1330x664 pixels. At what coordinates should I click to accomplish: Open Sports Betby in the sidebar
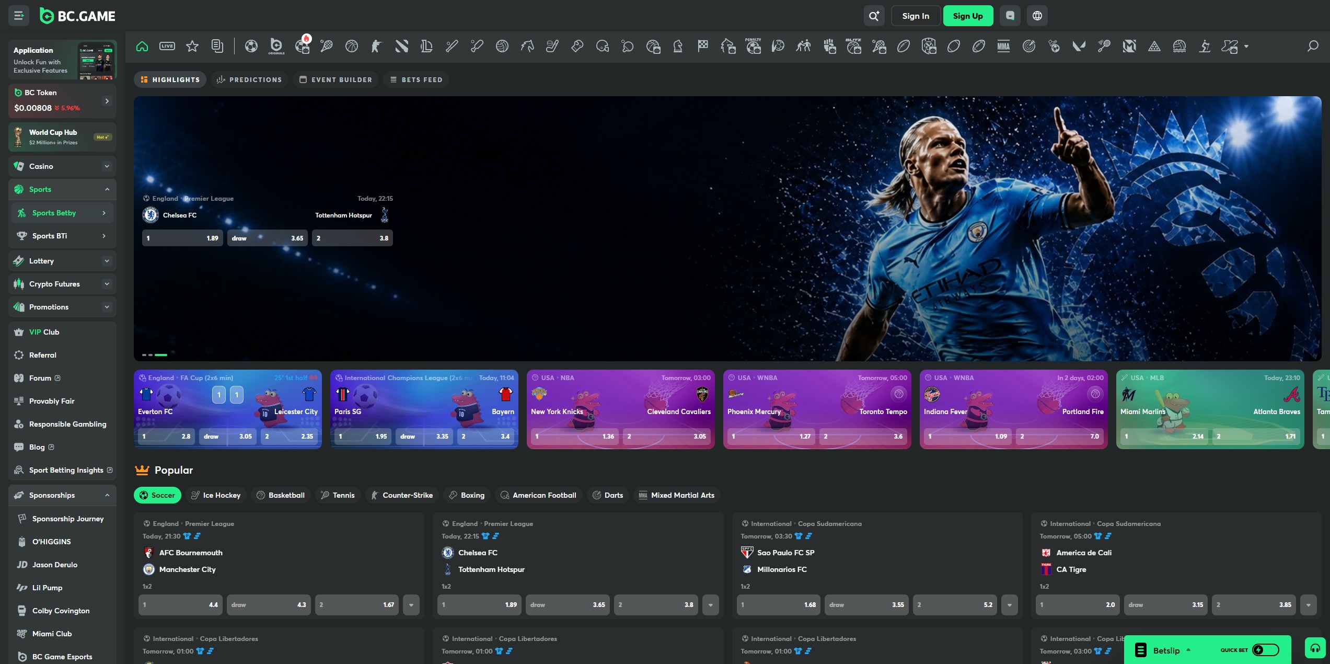point(62,213)
